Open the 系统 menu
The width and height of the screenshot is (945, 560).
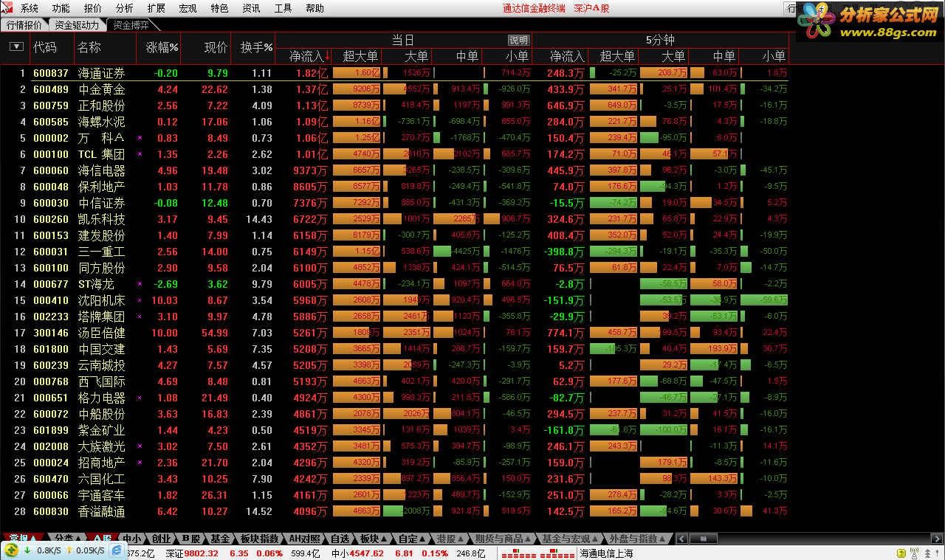coord(29,8)
